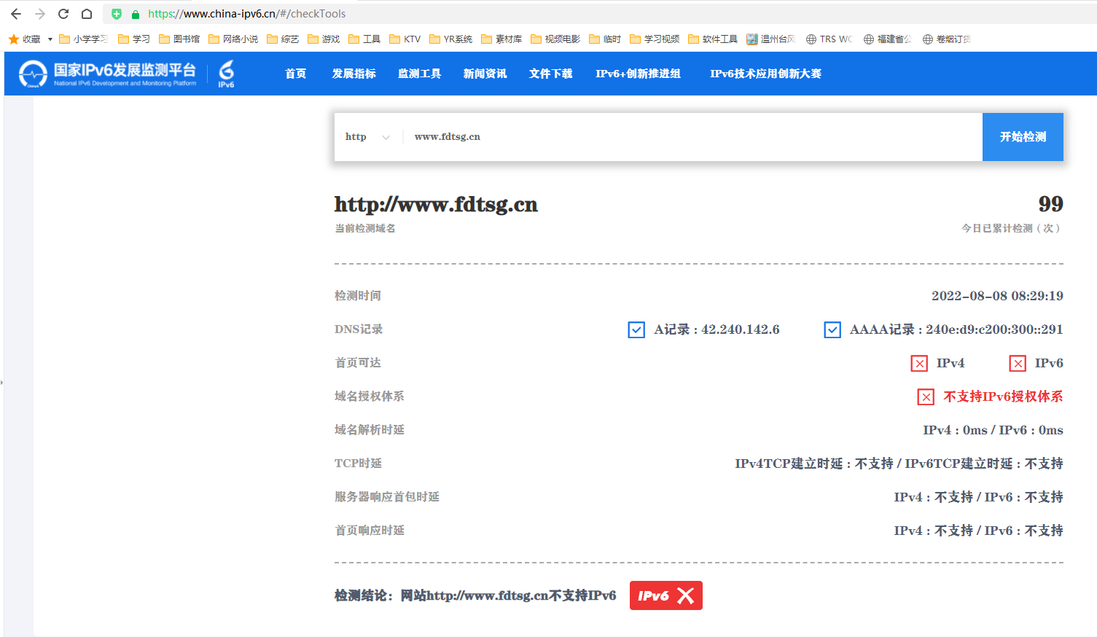Viewport: 1097px width, 637px height.
Task: Expand the 收藏 bookmarks dropdown arrow
Action: (x=50, y=39)
